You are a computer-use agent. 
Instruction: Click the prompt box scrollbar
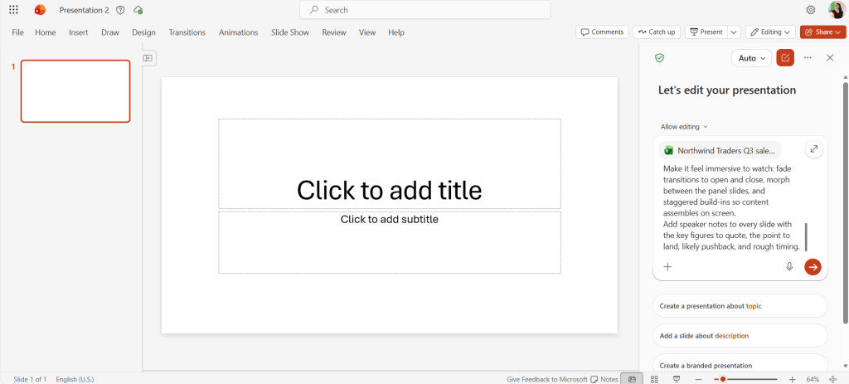(806, 236)
